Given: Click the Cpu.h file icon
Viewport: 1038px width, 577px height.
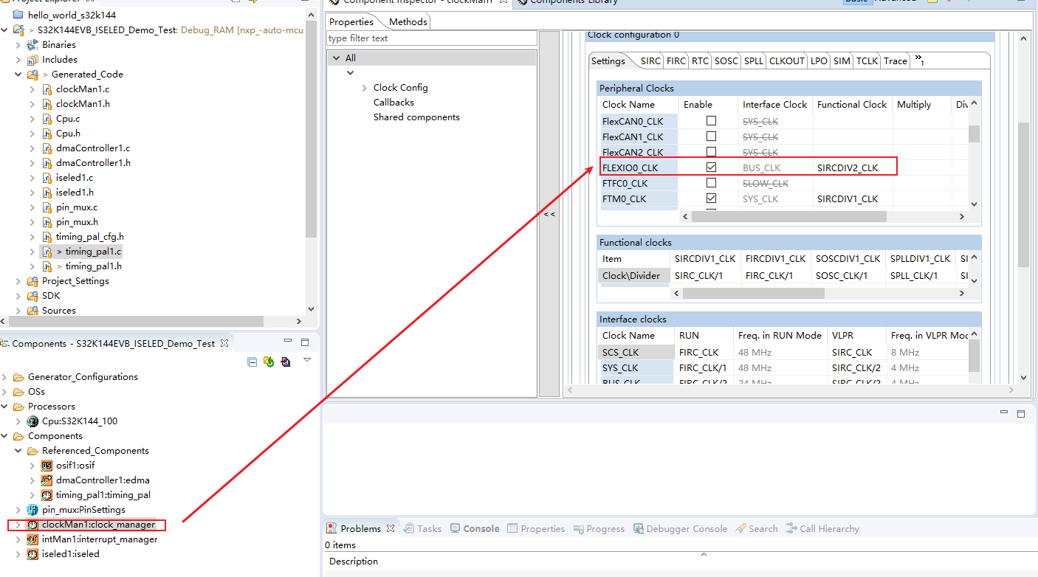Looking at the screenshot, I should tap(47, 134).
